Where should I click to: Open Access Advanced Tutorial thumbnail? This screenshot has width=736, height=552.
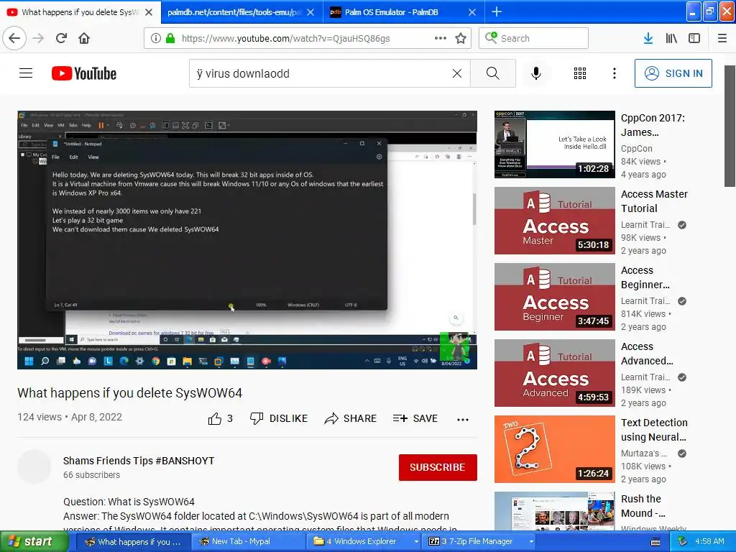(x=554, y=373)
